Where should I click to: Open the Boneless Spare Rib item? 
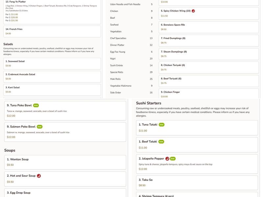209,27
